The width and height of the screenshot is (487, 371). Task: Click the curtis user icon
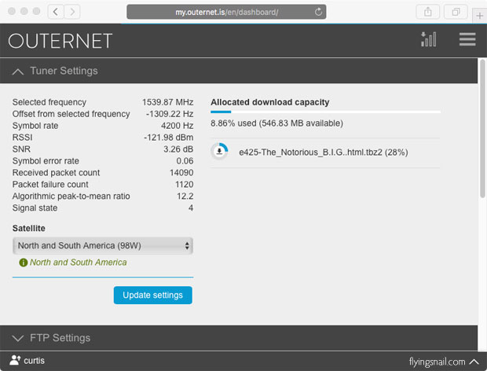point(15,361)
